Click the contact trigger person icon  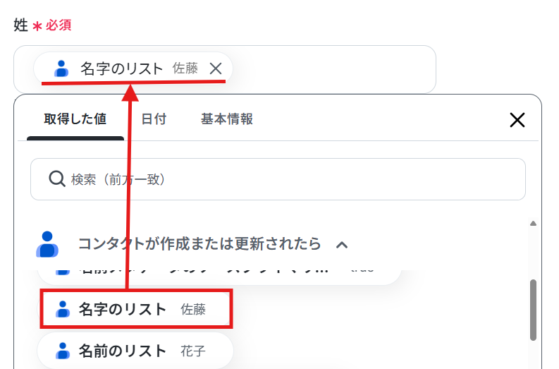tap(47, 244)
